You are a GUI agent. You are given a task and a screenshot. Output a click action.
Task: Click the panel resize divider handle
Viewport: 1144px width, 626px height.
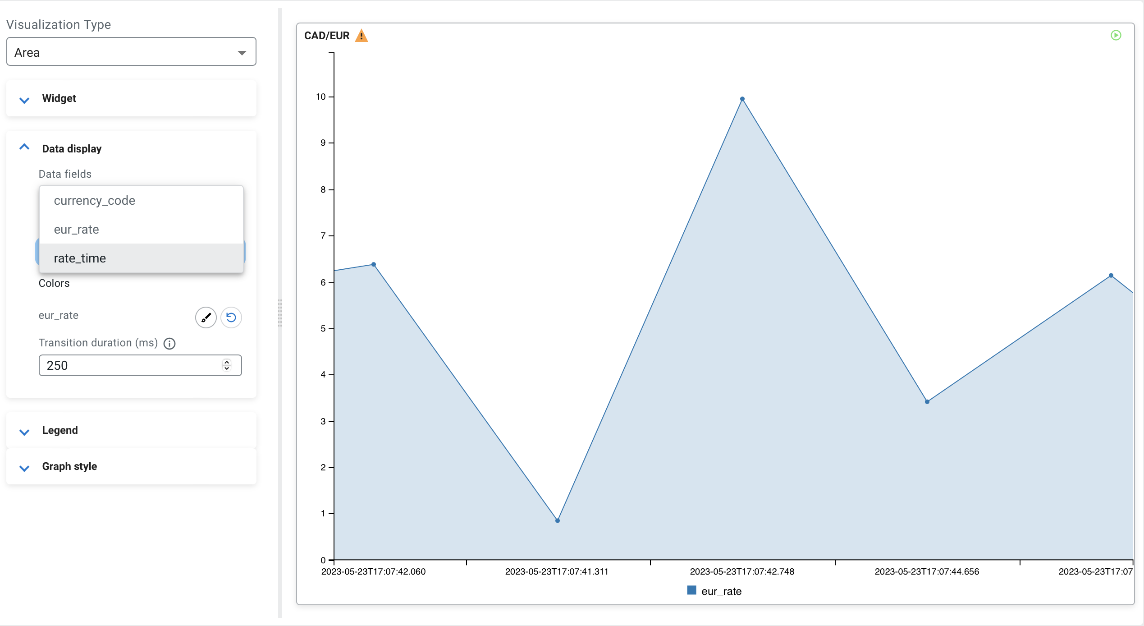280,313
